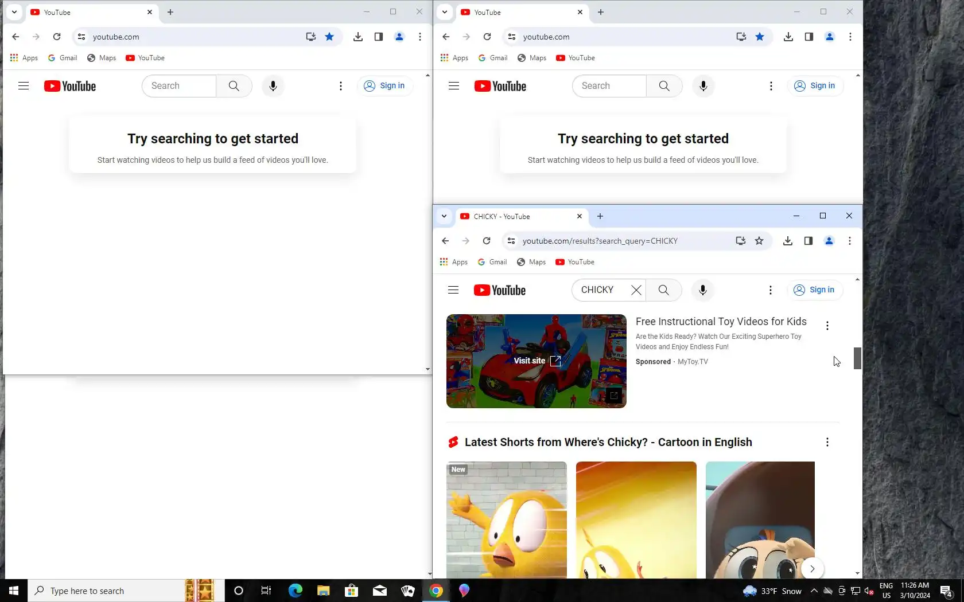Open the Chrome menu in the CHICKY window

850,241
